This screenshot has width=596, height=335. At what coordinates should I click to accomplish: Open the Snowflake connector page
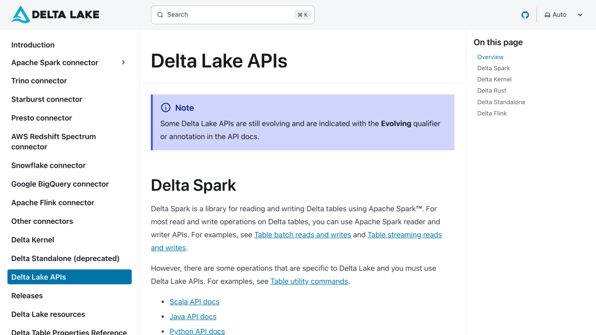pyautogui.click(x=49, y=165)
